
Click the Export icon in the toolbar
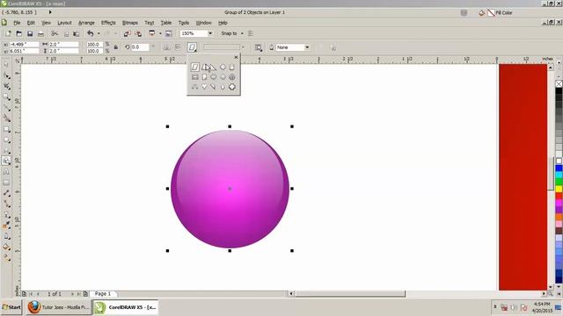click(x=138, y=33)
